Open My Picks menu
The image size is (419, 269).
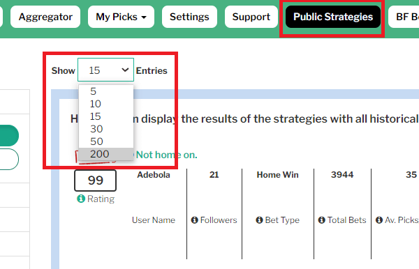coord(121,17)
